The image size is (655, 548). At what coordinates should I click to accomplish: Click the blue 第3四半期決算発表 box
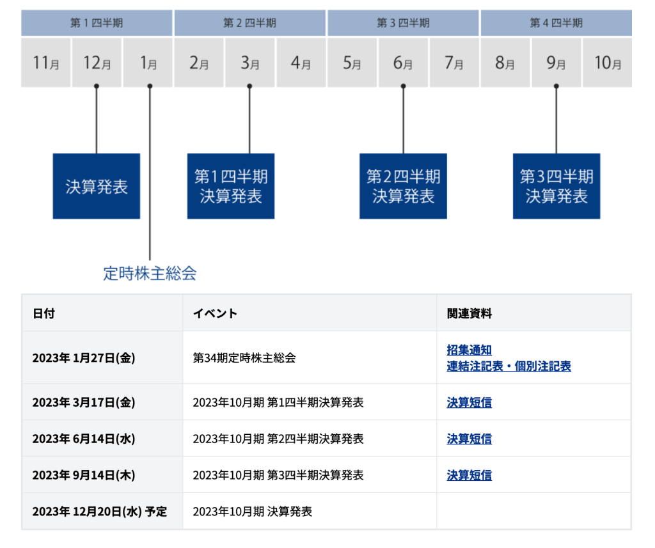click(556, 186)
